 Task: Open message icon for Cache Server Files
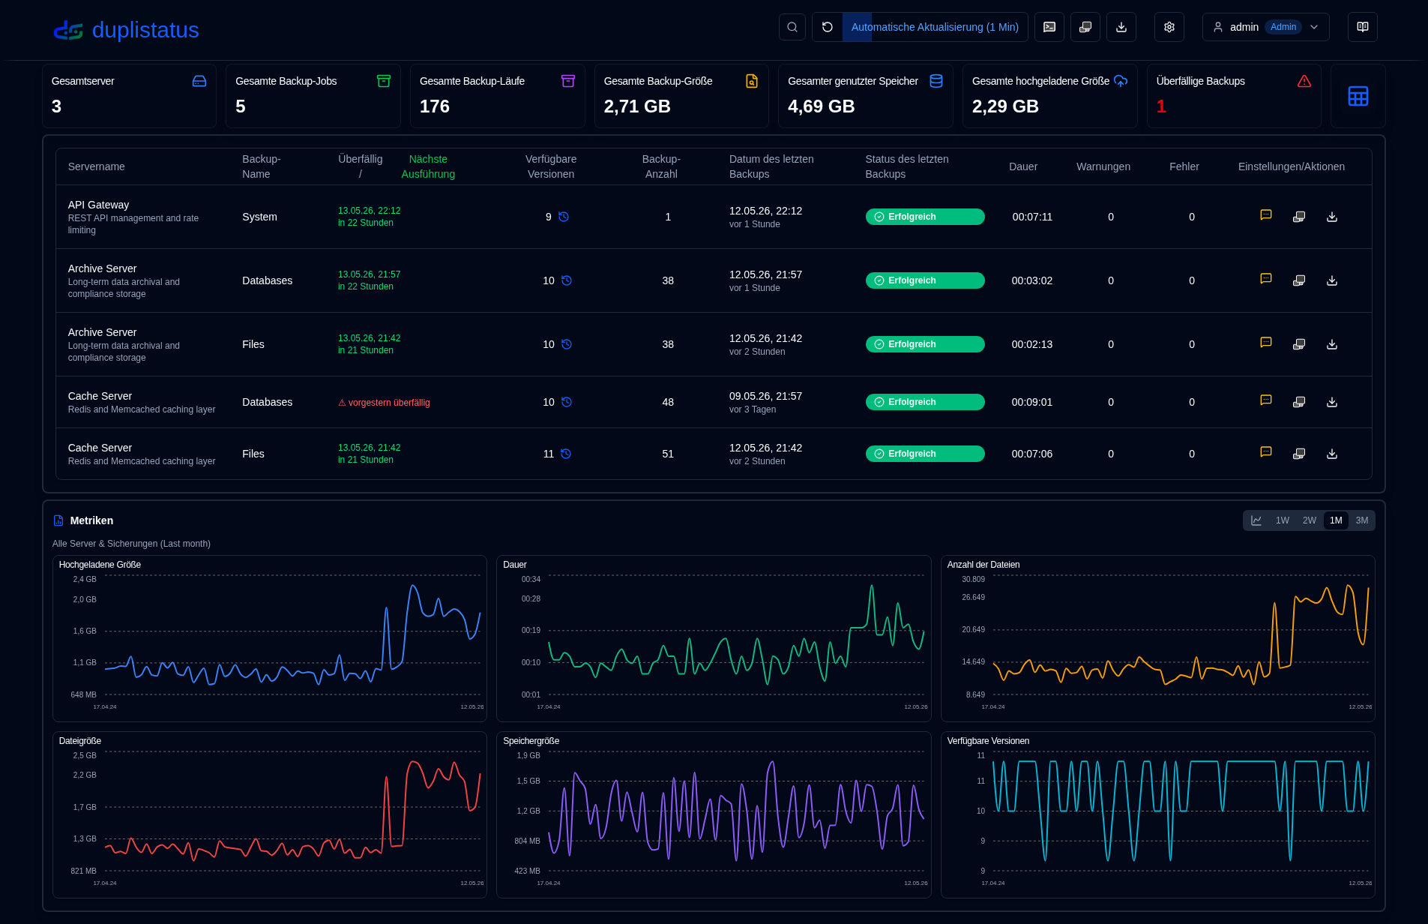(x=1266, y=452)
